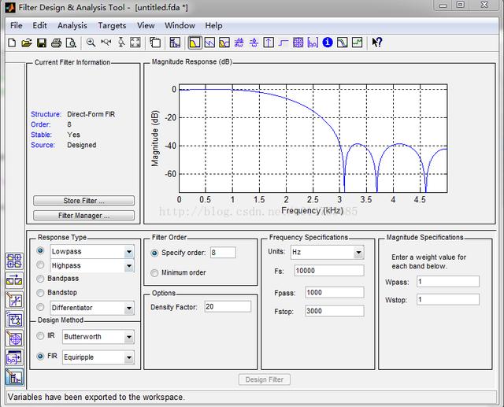Open the Edit menu
The image size is (504, 407).
point(39,25)
